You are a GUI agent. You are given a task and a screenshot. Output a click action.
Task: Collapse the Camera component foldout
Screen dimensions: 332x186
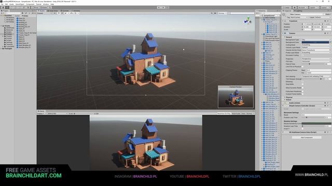pyautogui.click(x=283, y=33)
